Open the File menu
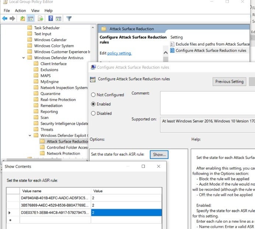255x229 pixels. coord(7,11)
